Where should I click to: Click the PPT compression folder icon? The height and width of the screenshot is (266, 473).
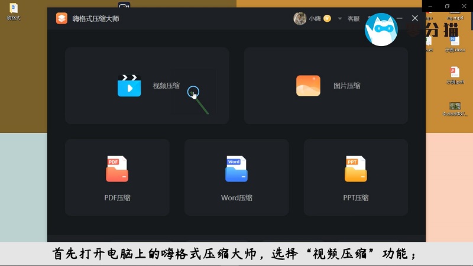click(x=355, y=169)
